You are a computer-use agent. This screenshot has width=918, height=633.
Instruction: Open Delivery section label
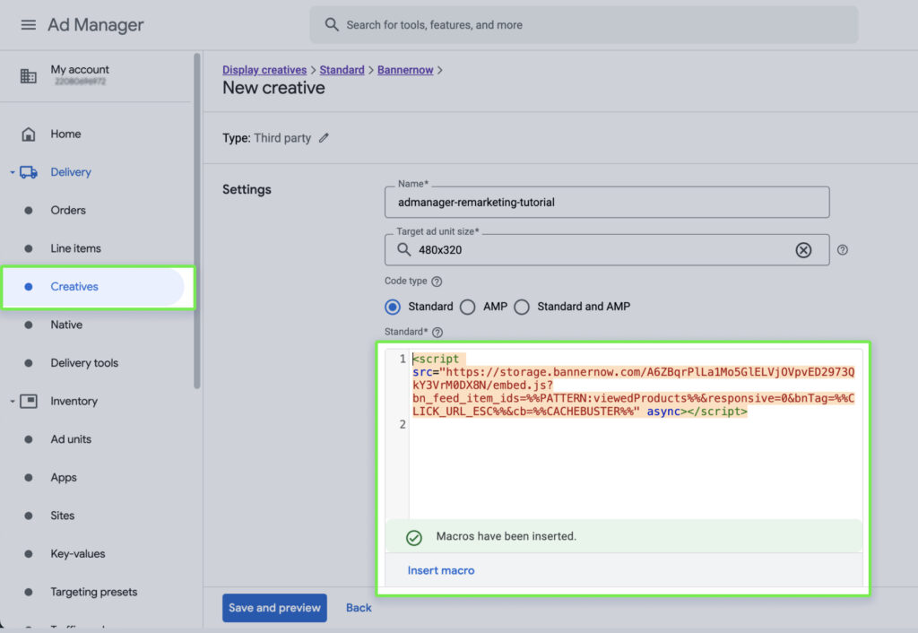(x=71, y=172)
